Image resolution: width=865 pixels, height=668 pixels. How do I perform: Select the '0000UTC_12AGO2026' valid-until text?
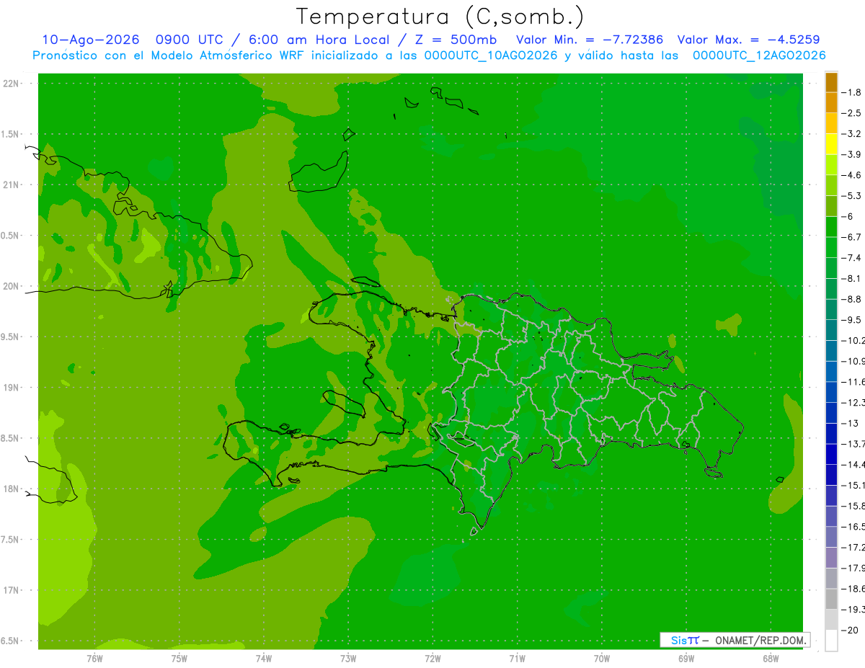click(x=758, y=55)
